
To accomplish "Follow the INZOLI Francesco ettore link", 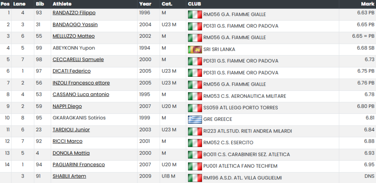I will point(81,83).
